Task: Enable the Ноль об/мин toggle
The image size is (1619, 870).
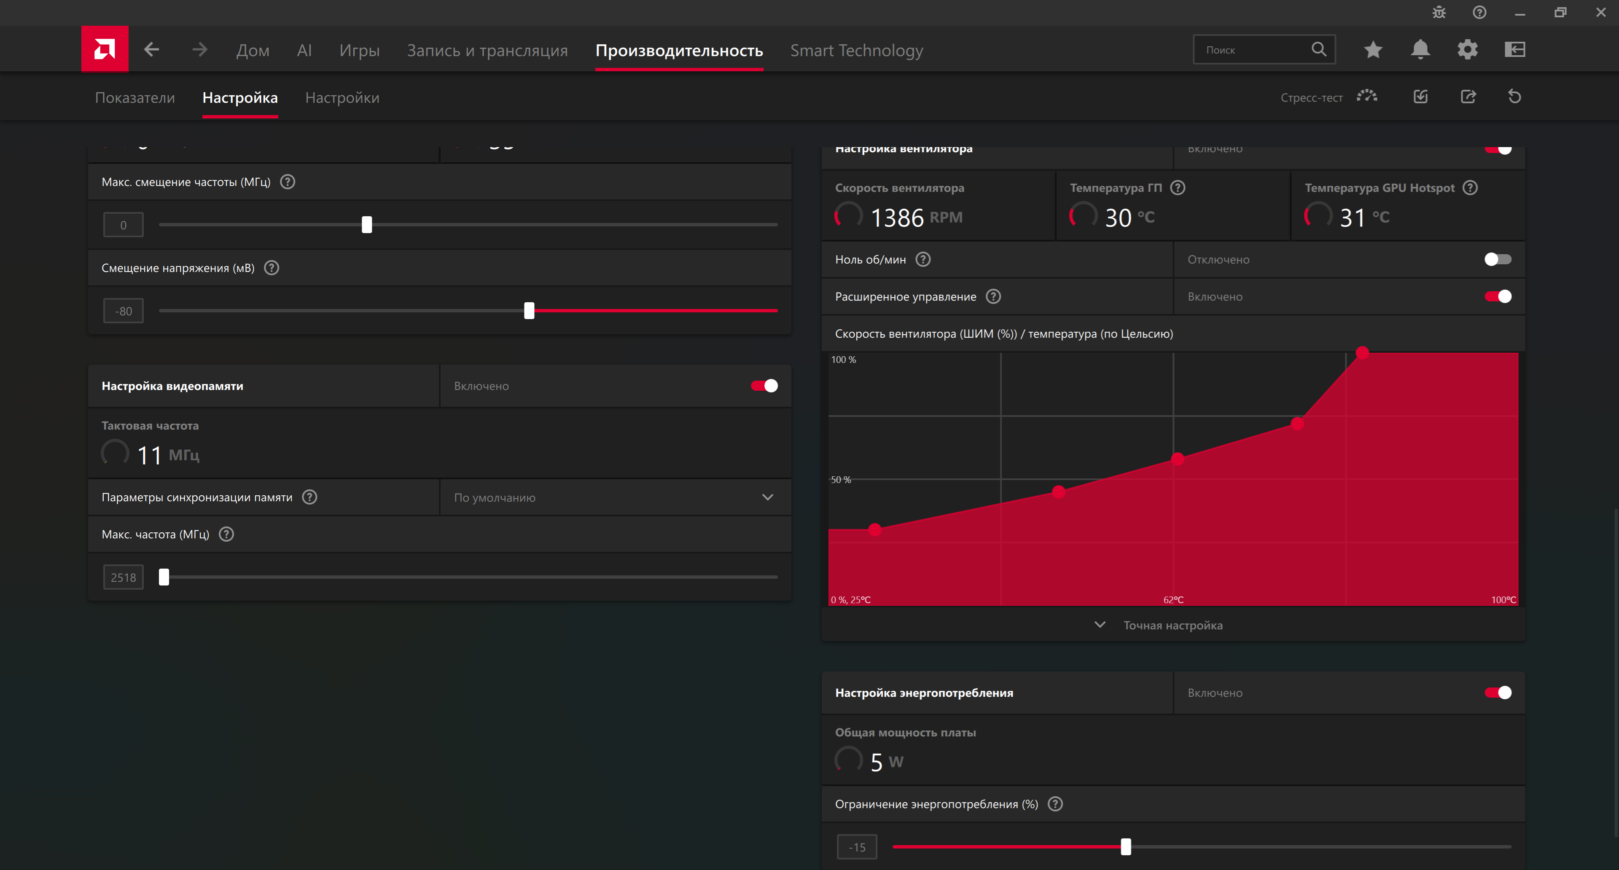Action: (1497, 259)
